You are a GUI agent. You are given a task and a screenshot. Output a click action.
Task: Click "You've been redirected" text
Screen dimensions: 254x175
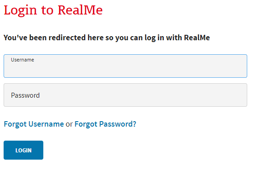coord(45,38)
